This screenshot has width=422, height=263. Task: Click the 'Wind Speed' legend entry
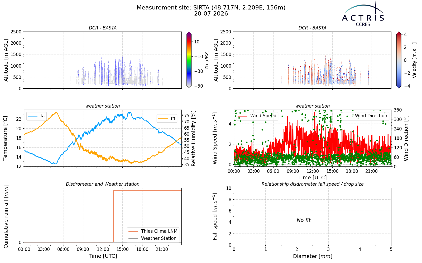(x=257, y=116)
